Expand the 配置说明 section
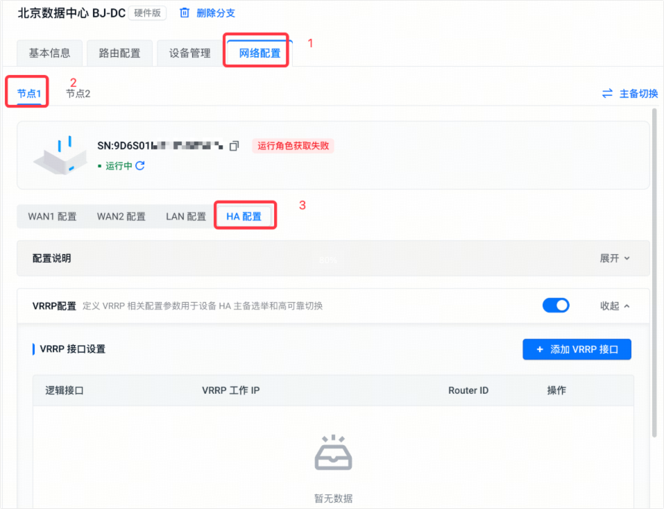The height and width of the screenshot is (509, 664). click(615, 258)
